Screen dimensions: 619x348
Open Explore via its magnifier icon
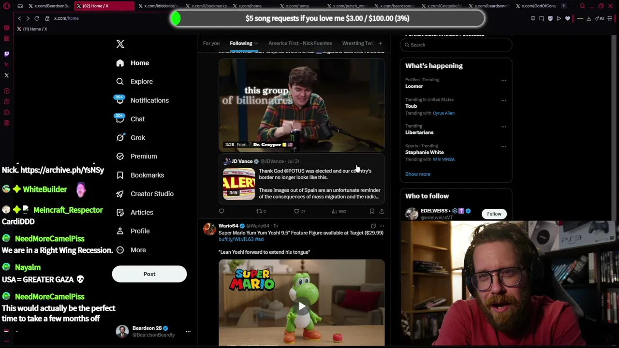[x=120, y=82]
